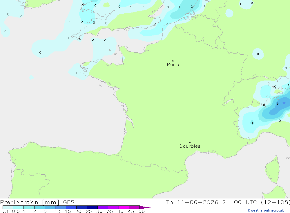Click the legend scale value '30'

tap(99, 211)
